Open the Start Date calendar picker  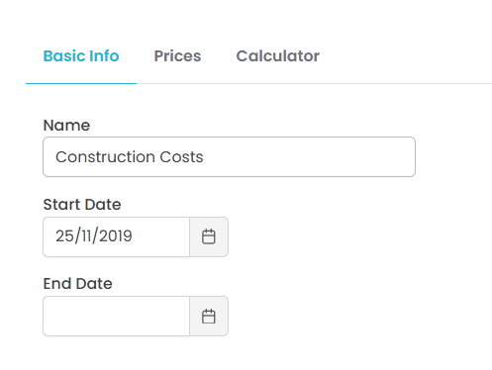click(209, 236)
